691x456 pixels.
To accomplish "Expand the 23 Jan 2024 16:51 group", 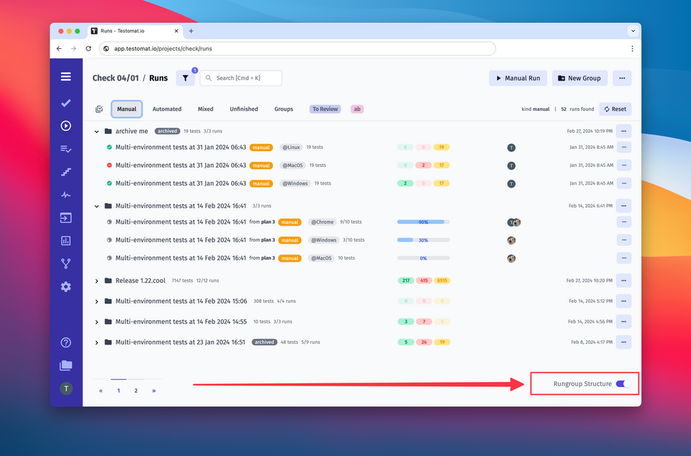I will (96, 342).
